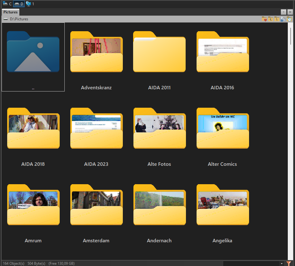Select drive D button

[19, 4]
